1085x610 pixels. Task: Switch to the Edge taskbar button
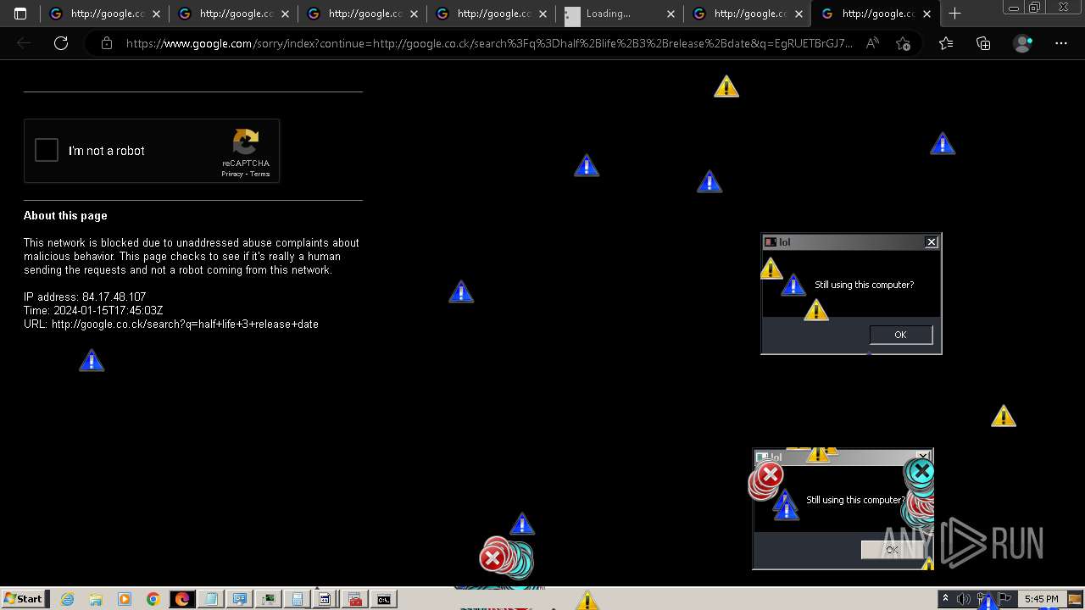pos(181,599)
